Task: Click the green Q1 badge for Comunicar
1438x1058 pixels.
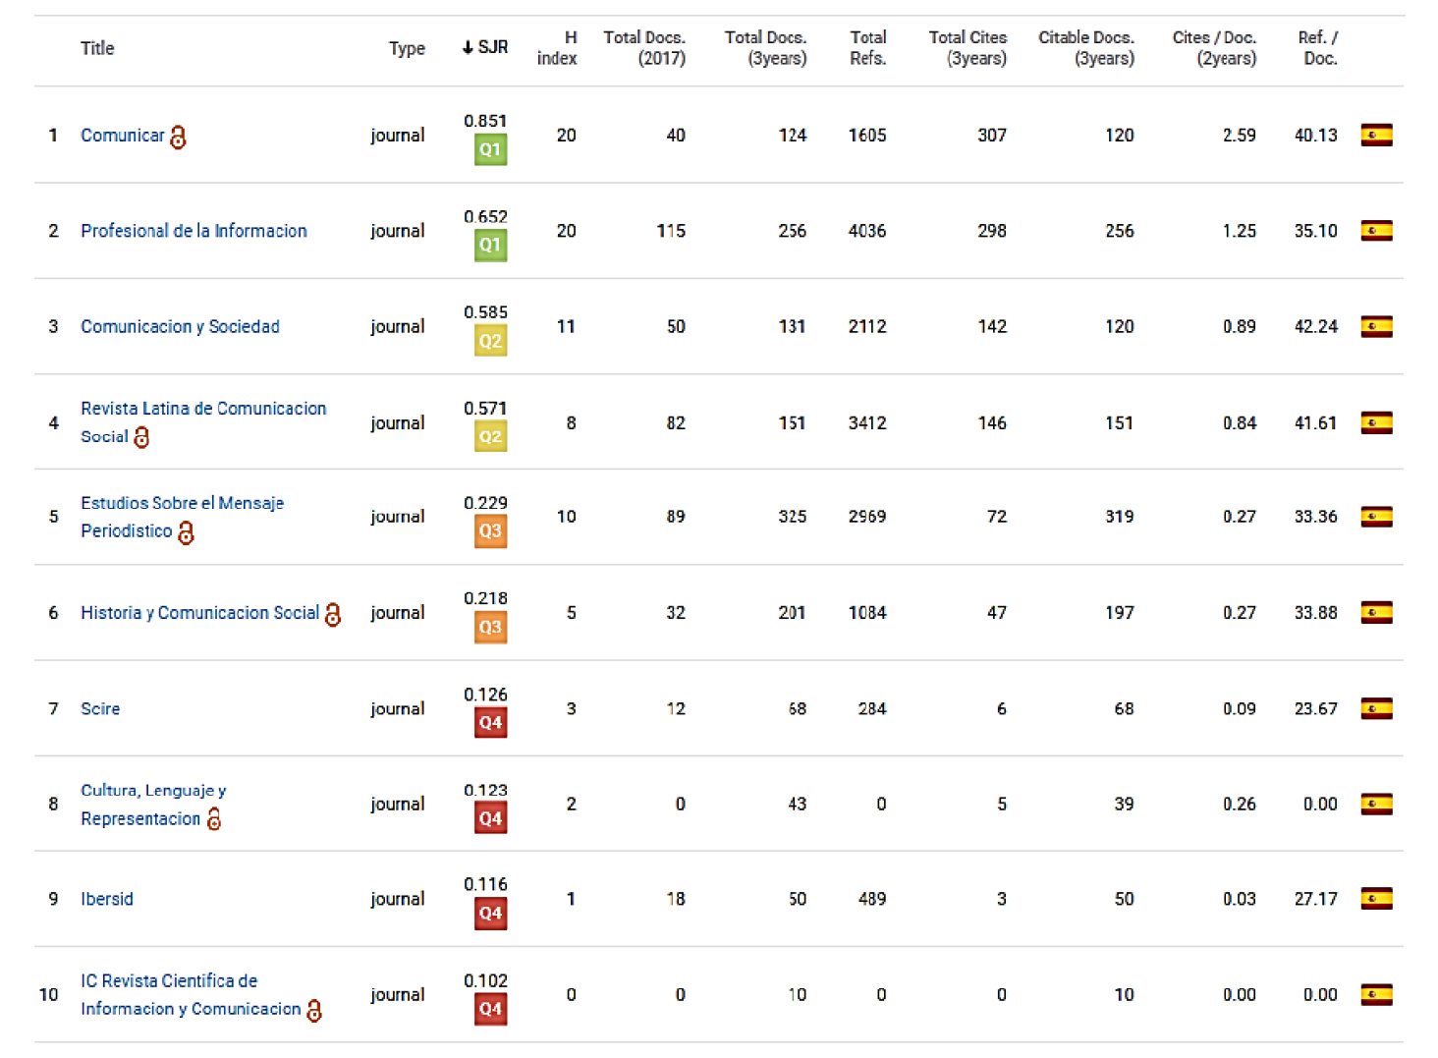Action: (x=490, y=150)
